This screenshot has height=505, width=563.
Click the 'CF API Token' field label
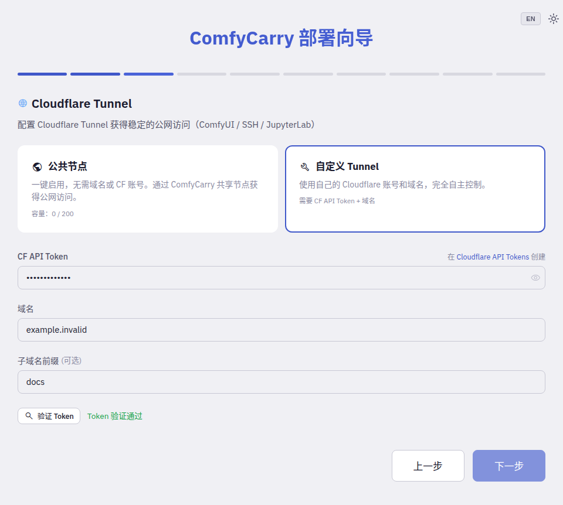coord(43,257)
